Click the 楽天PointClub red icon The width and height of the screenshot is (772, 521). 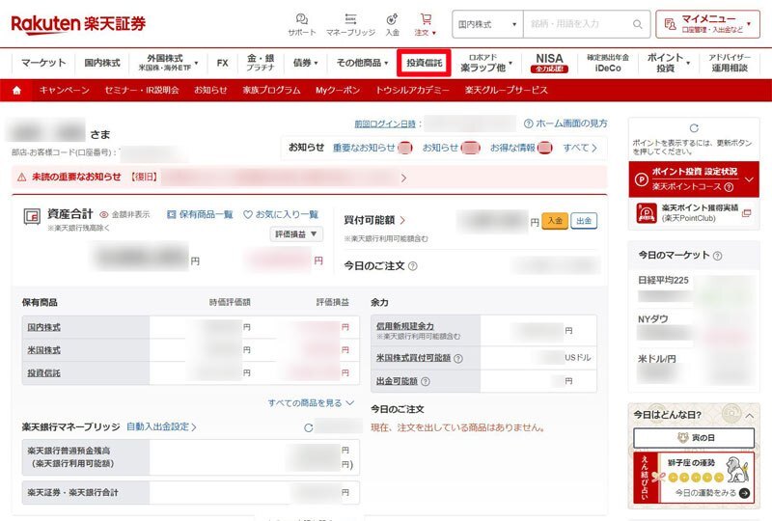coord(647,213)
